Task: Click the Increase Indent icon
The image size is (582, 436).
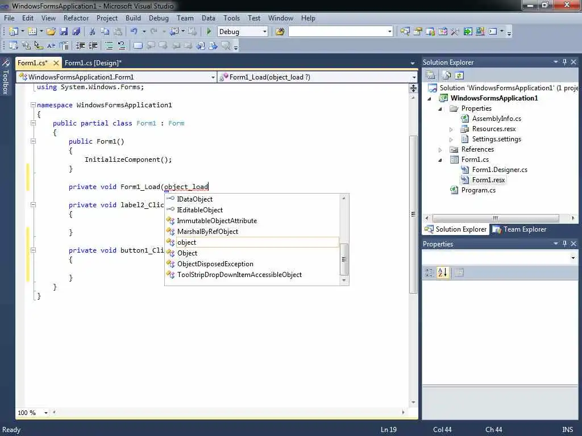Action: coord(93,45)
